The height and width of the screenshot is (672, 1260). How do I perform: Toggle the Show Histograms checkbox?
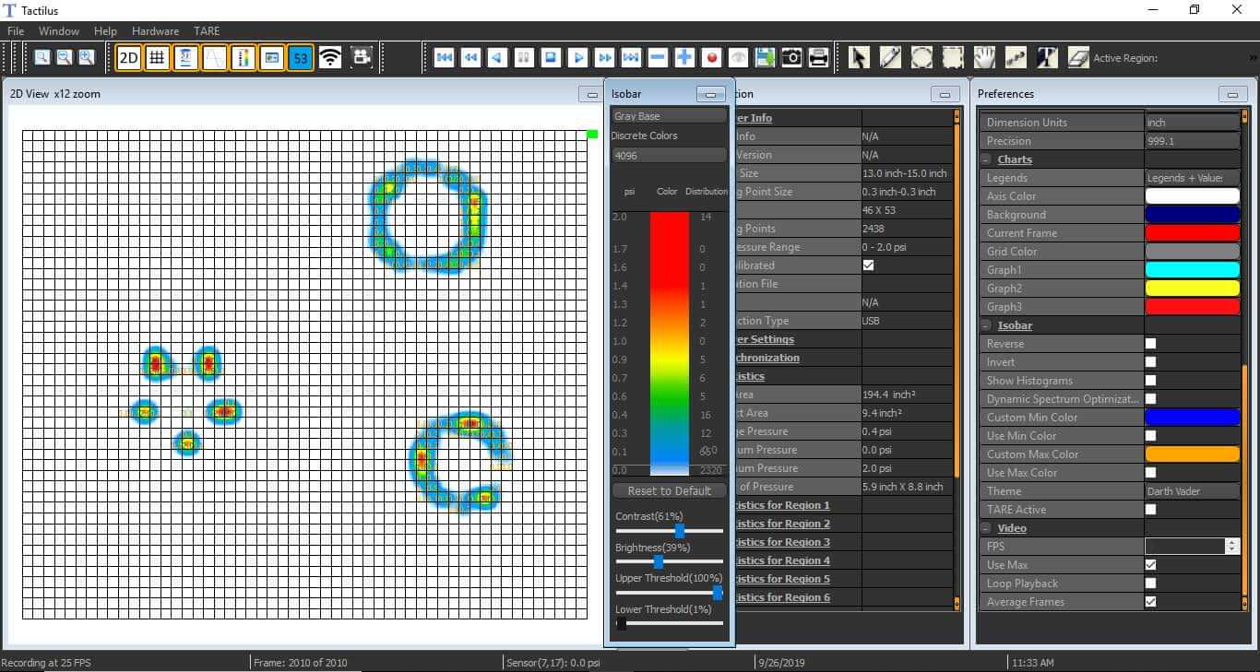click(1150, 381)
